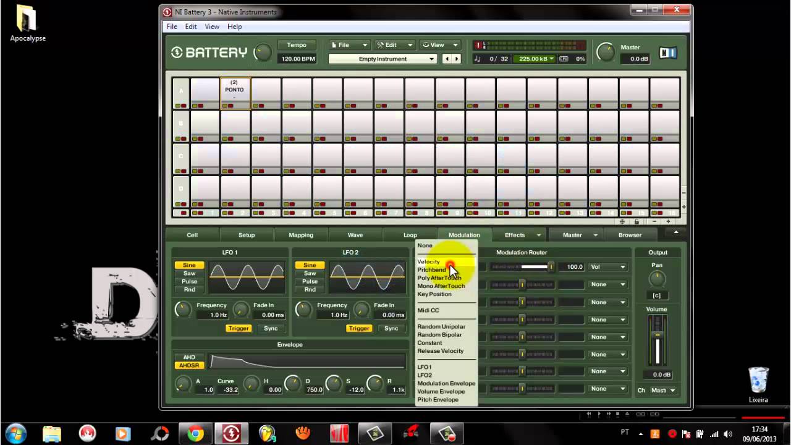This screenshot has height=445, width=791.
Task: Click the LFO 1 Frequency 1.0 Hz field
Action: [212, 315]
